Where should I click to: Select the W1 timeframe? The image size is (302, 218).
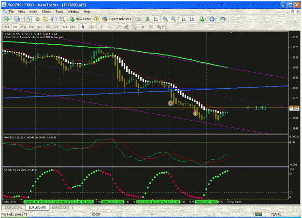coord(65,27)
